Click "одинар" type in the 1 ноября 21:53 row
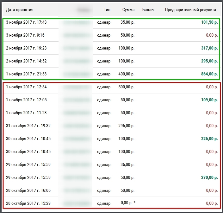The image size is (223, 213). 104,74
